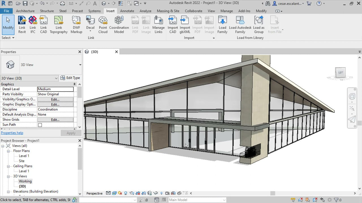Viewport: 362px width, 203px height.
Task: Click the ViewCube LEFT face
Action: (341, 73)
